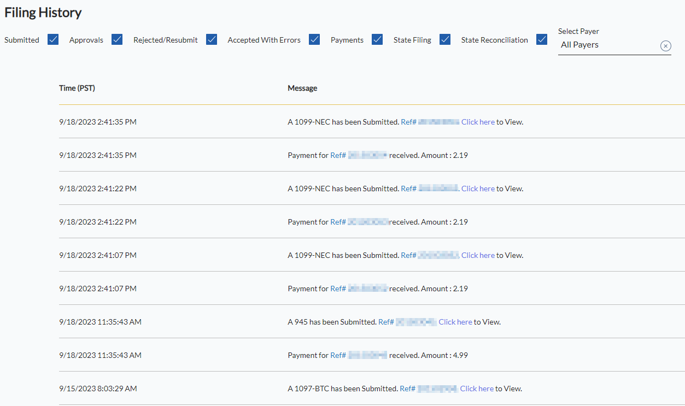Toggle the Accepted With Errors filter
This screenshot has width=685, height=406.
(x=314, y=39)
